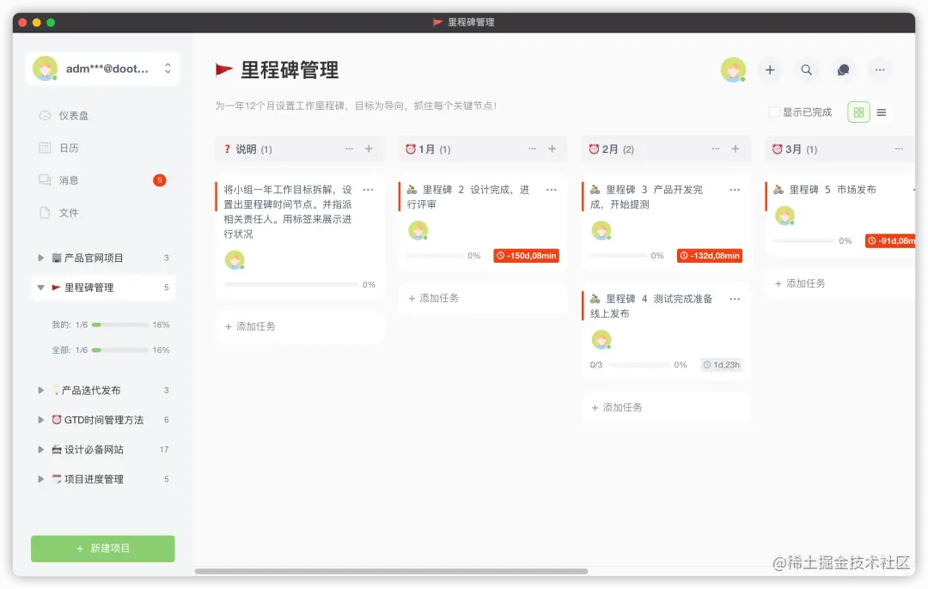
Task: Click assignee avatar on 里程碑 4 card
Action: coord(601,339)
